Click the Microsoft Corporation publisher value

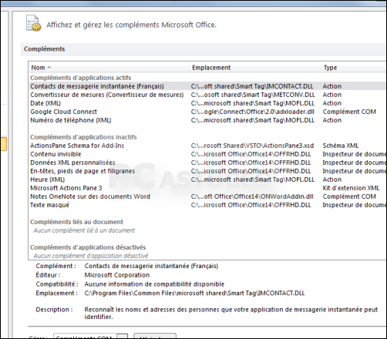(x=117, y=275)
